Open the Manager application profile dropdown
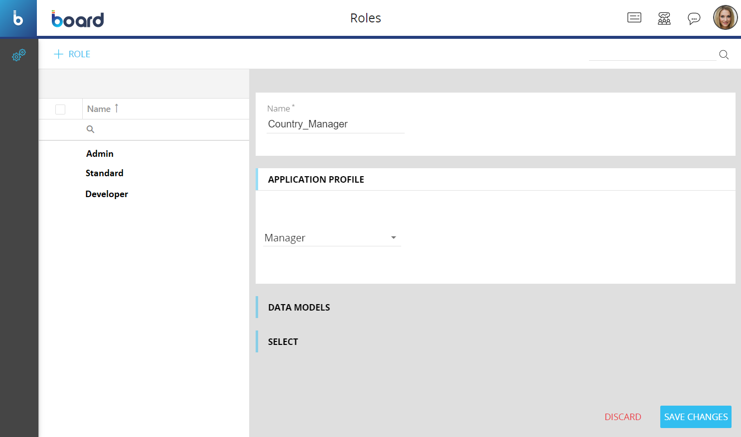The width and height of the screenshot is (741, 437). pos(332,238)
